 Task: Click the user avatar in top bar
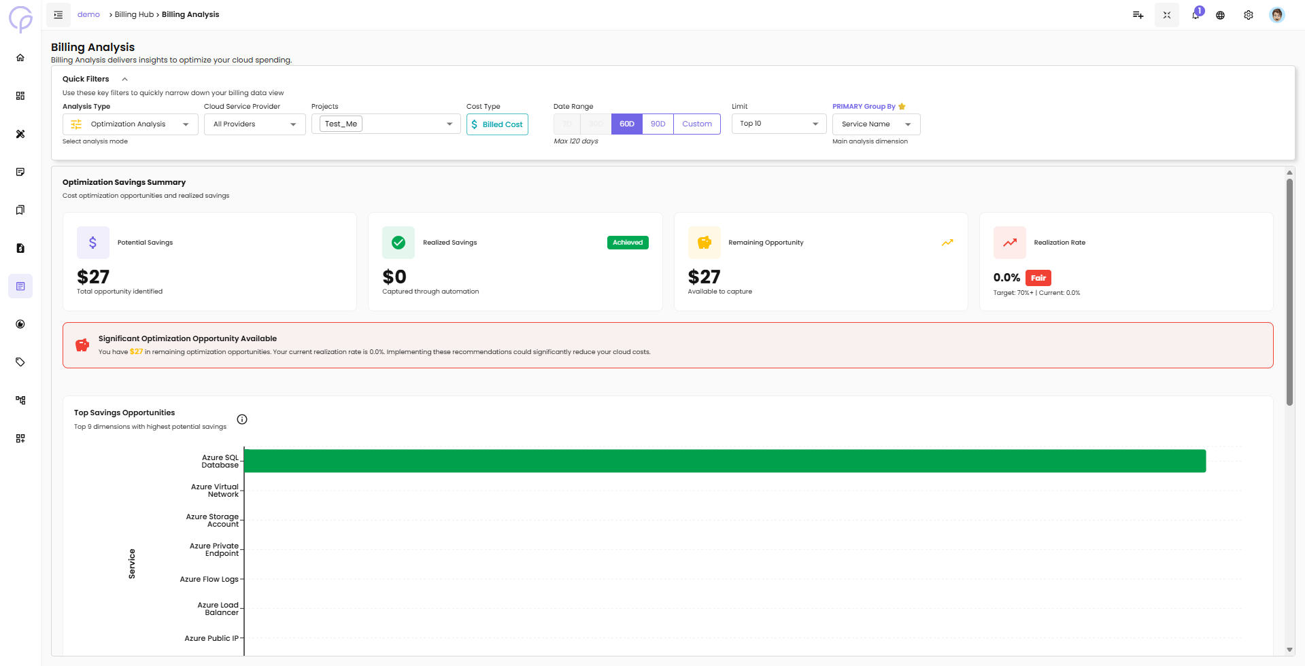tap(1277, 15)
